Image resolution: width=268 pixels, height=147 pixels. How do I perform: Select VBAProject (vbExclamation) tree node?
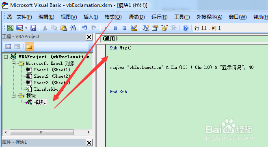pos(55,57)
